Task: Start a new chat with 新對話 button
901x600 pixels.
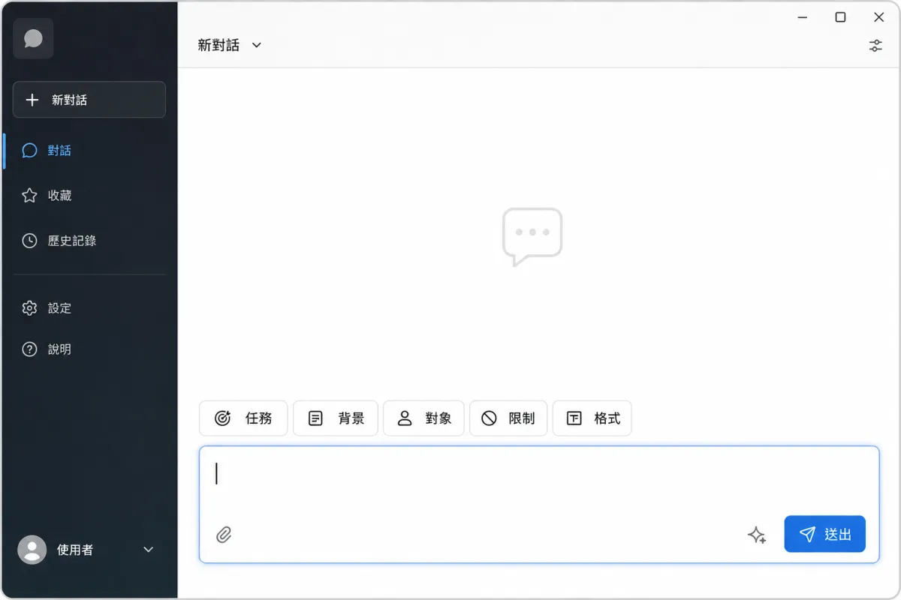Action: pos(89,100)
